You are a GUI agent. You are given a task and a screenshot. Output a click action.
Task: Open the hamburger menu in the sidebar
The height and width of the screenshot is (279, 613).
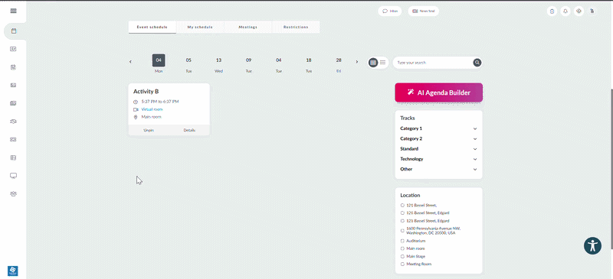[13, 11]
